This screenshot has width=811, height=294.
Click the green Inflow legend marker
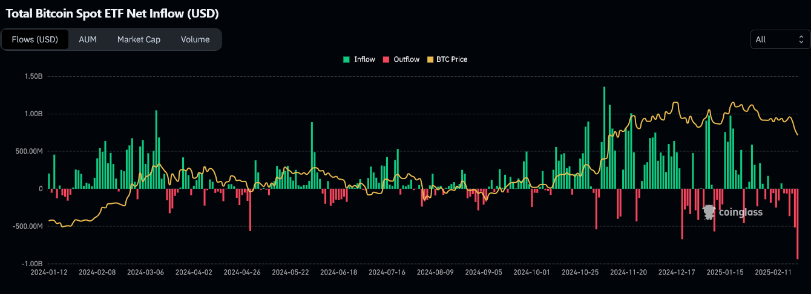coord(346,59)
